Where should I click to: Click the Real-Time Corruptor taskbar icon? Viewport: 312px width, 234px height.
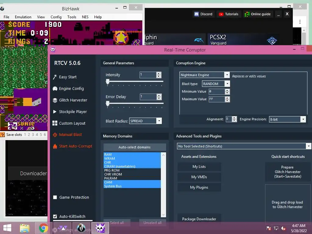coord(100,228)
